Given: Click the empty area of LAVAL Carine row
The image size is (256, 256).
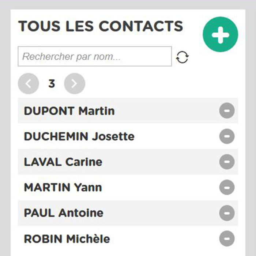Looking at the screenshot, I should tap(160, 162).
